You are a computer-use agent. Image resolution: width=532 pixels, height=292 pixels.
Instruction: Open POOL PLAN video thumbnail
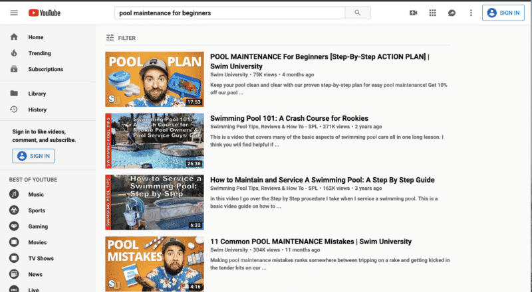[154, 79]
